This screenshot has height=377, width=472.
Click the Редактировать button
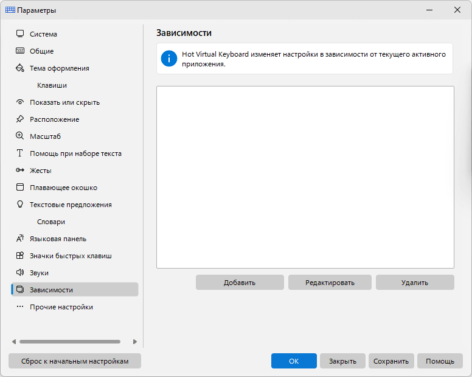330,283
